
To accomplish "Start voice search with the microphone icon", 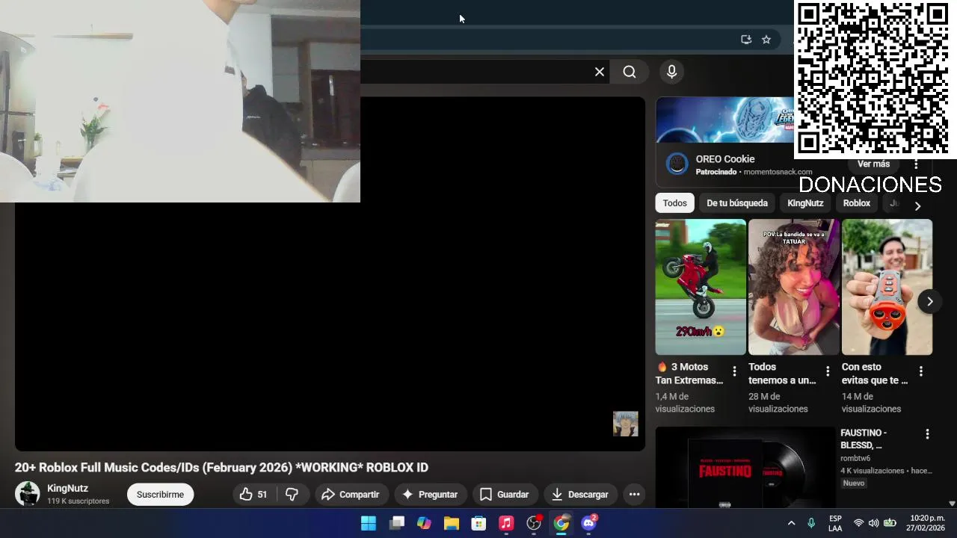I will [x=671, y=72].
